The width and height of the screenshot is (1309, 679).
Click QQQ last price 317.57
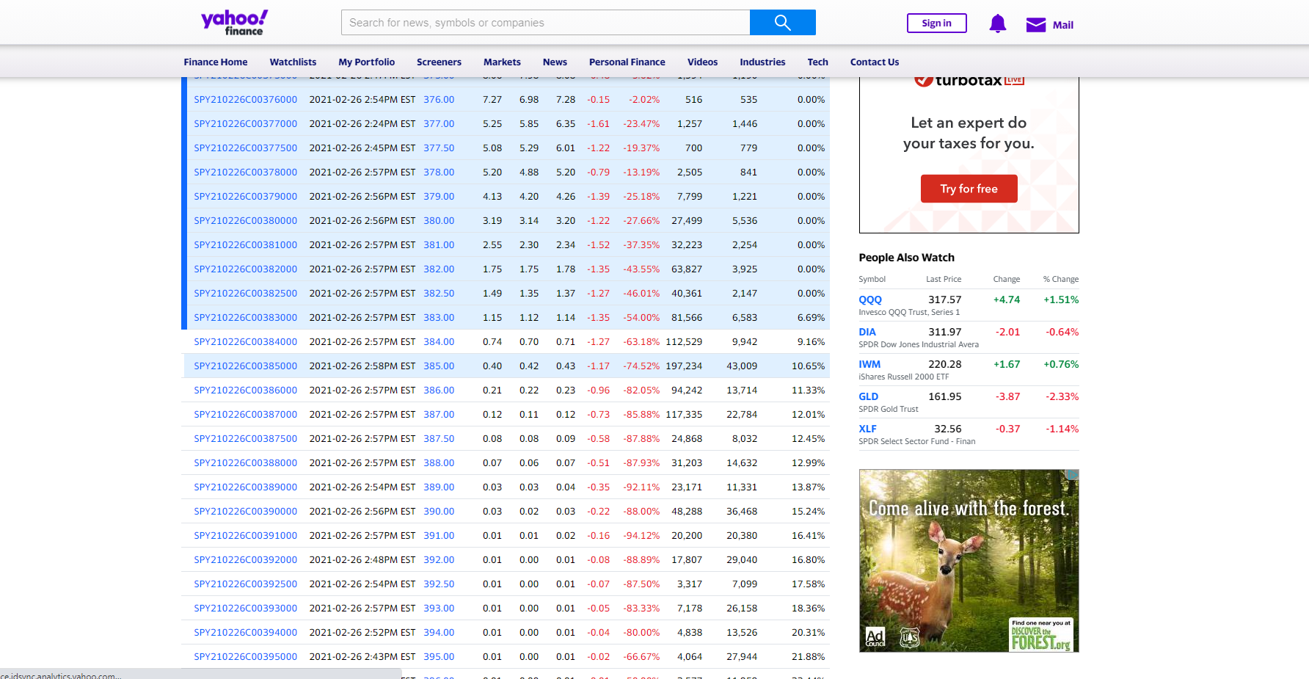(944, 299)
